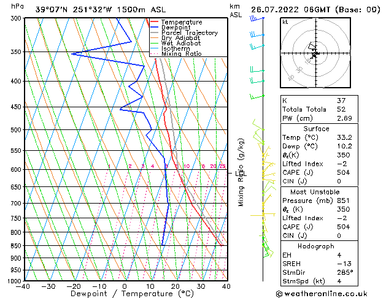
Task: Click the 'StmSpd (kt)' label
Action: [304, 281]
